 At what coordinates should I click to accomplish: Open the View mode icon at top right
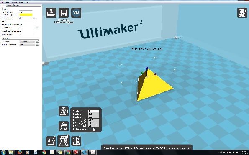(242, 13)
